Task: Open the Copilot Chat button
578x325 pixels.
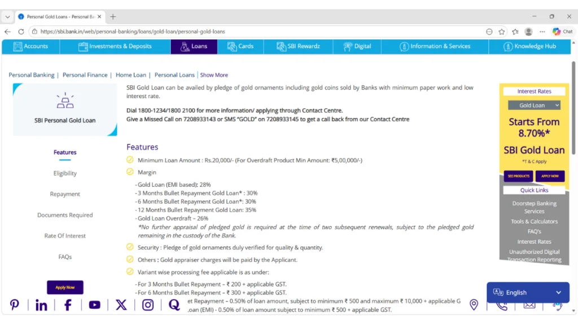Action: coord(563,32)
